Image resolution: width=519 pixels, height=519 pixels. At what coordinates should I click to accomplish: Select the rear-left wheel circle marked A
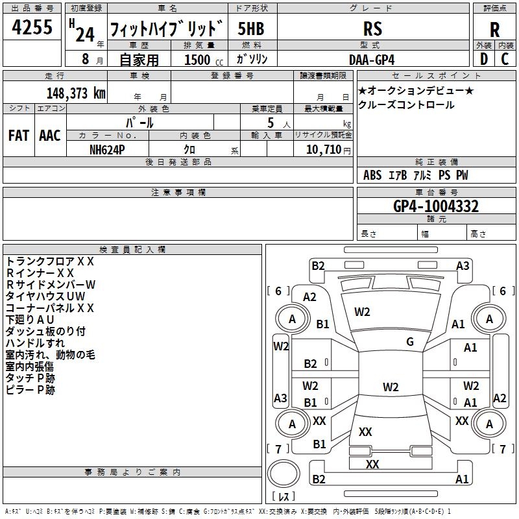click(292, 424)
